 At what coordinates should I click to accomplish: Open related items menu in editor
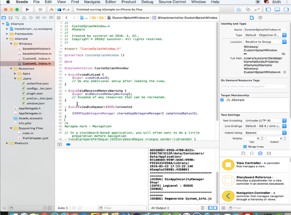point(59,18)
